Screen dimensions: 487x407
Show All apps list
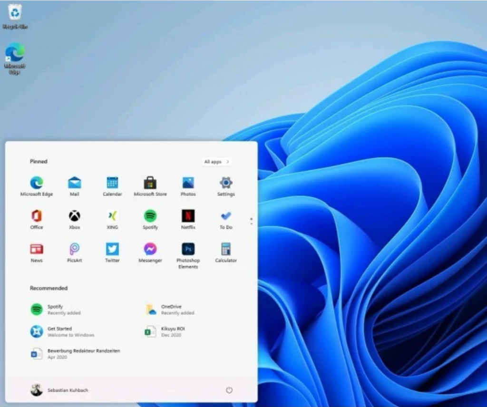coord(217,162)
